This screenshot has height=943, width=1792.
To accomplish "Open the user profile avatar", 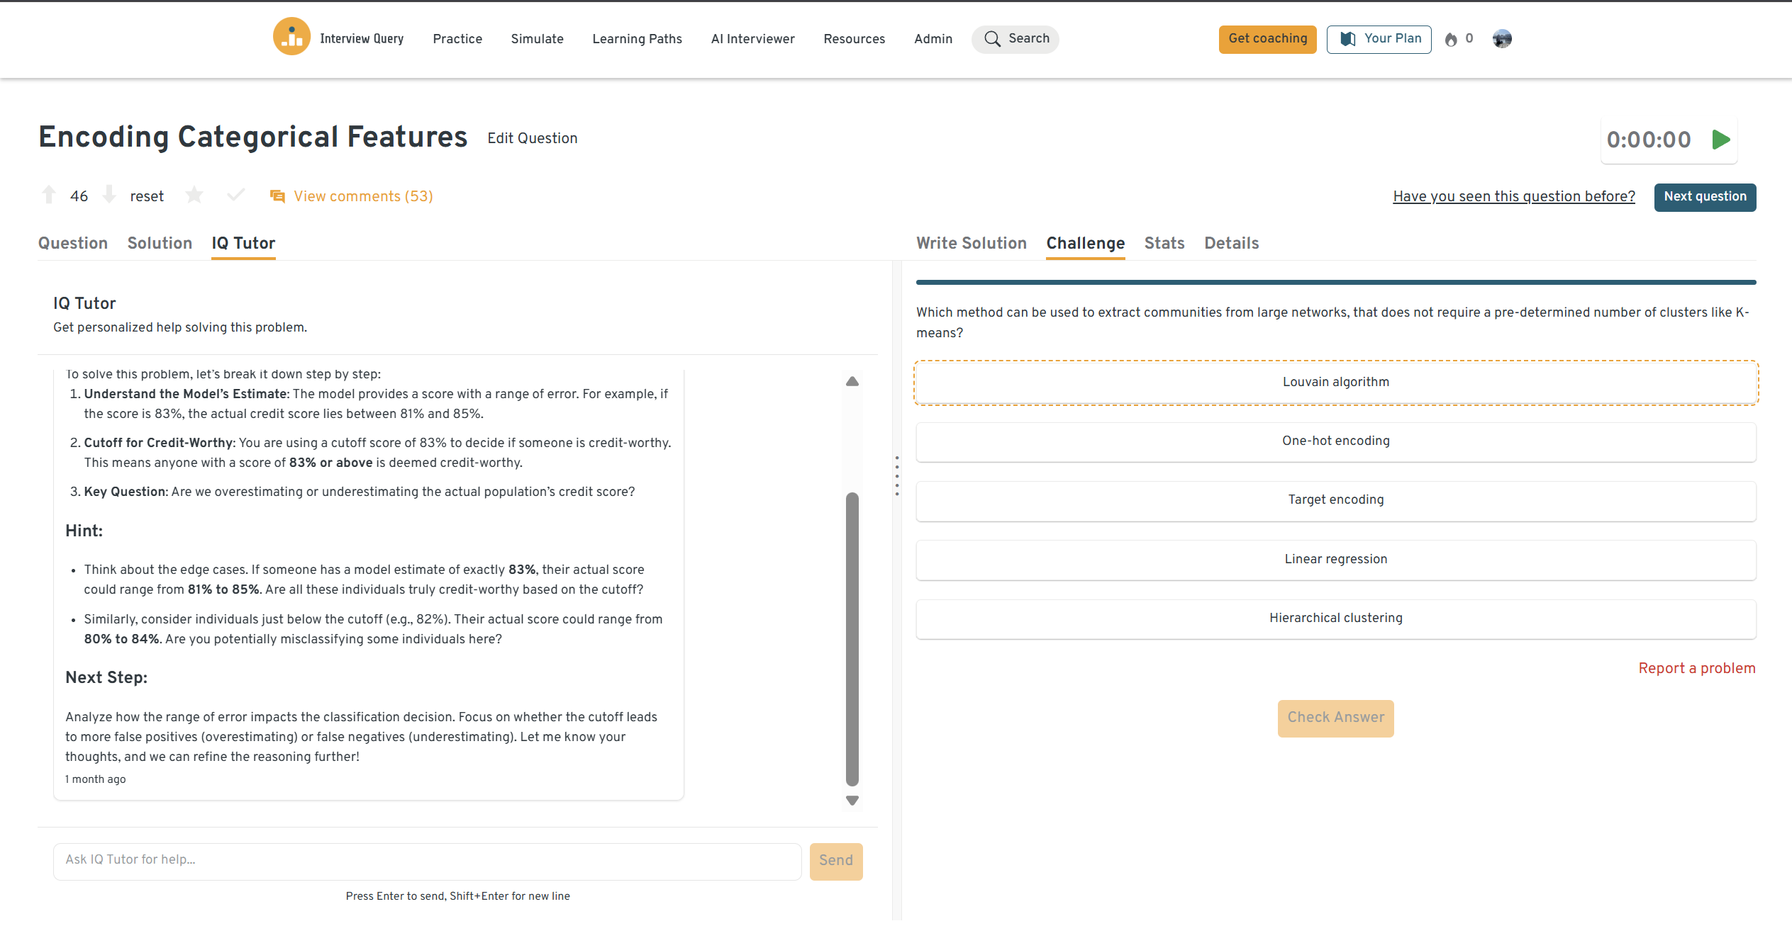I will tap(1501, 39).
